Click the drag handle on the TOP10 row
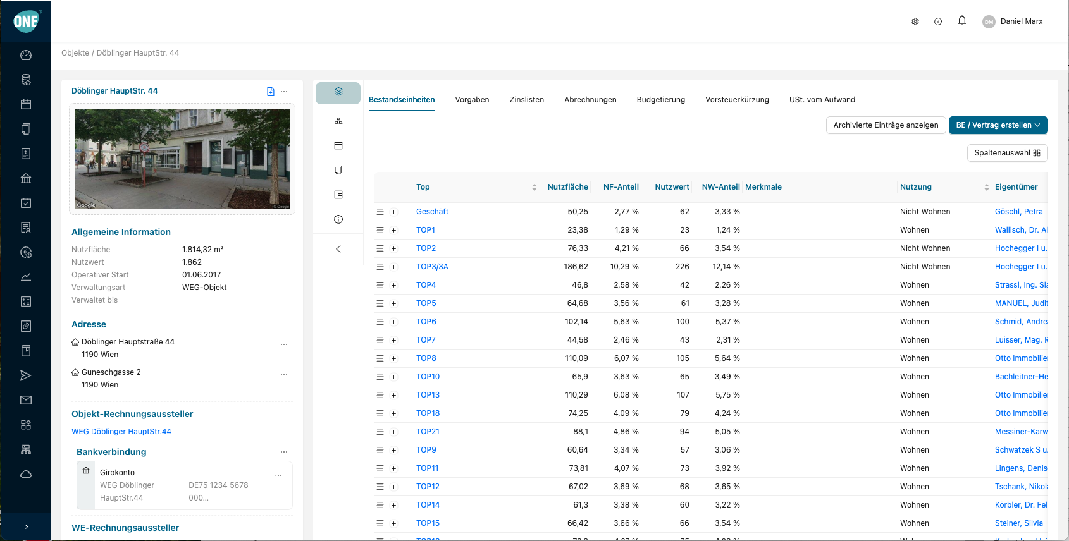 pos(380,377)
